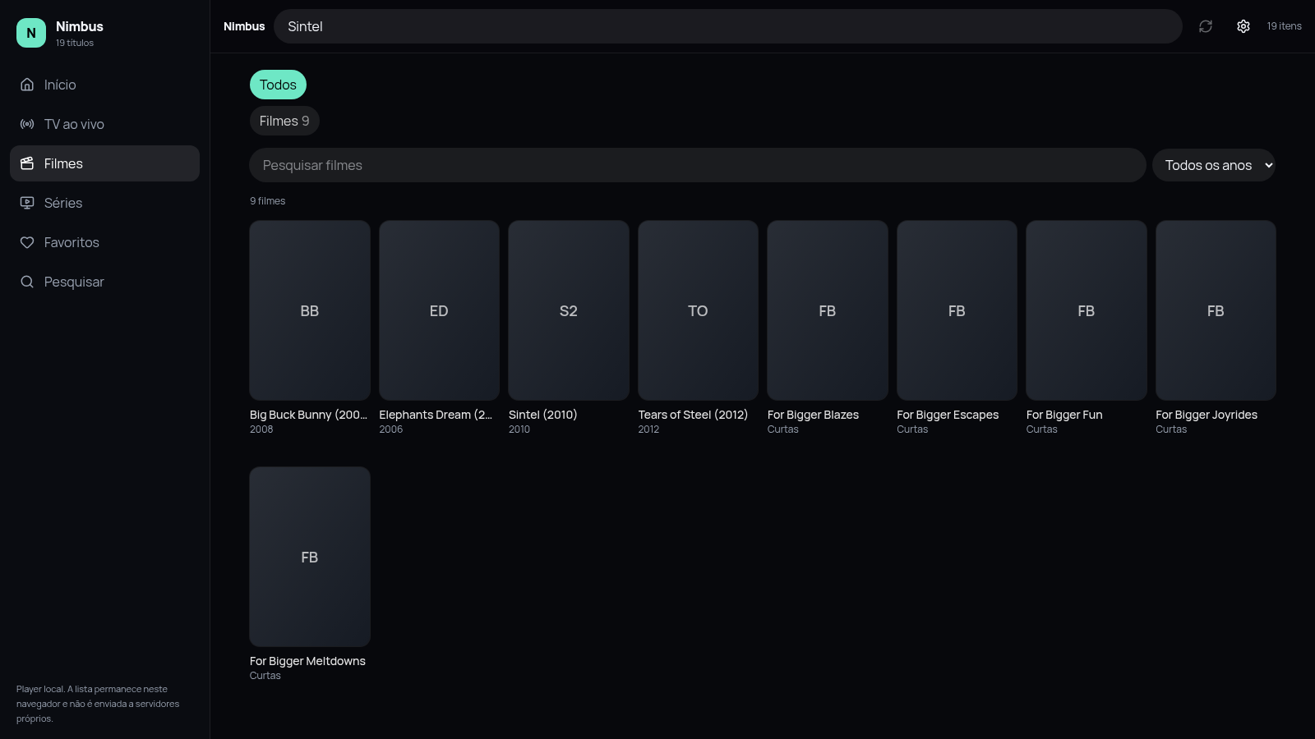Open settings via the gear icon
1315x739 pixels.
click(1243, 26)
